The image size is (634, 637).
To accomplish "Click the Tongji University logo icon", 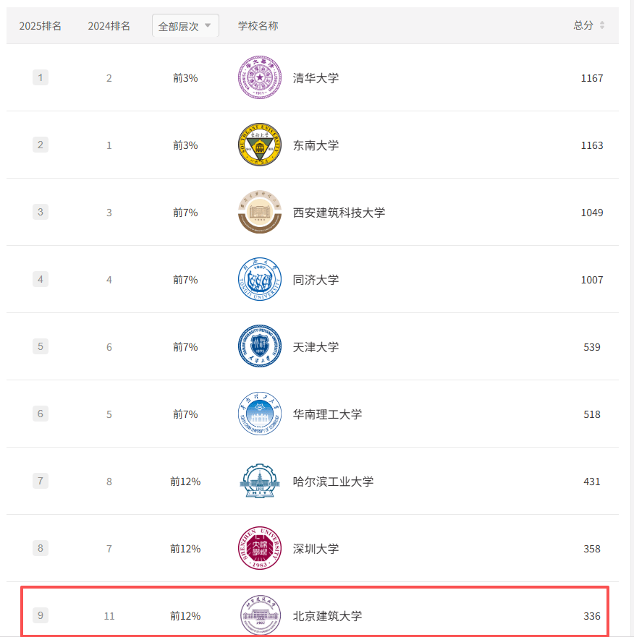I will [x=259, y=279].
